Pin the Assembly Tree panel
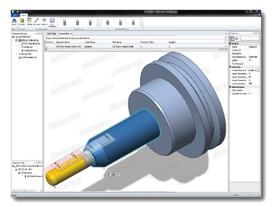Viewport: 278px width, 207px height. (x=39, y=163)
